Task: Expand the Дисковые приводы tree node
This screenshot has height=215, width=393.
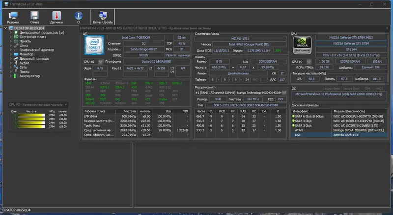Action: (11, 59)
